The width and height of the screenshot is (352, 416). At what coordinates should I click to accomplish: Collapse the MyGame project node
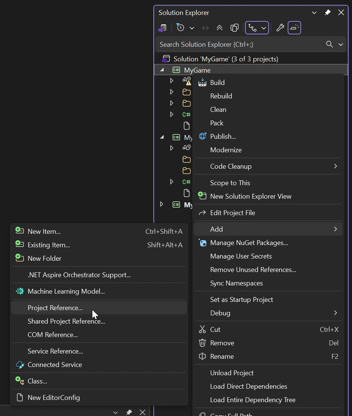click(x=162, y=70)
